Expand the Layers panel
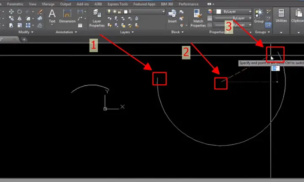Image resolution: width=304 pixels, height=182 pixels. pyautogui.click(x=127, y=32)
